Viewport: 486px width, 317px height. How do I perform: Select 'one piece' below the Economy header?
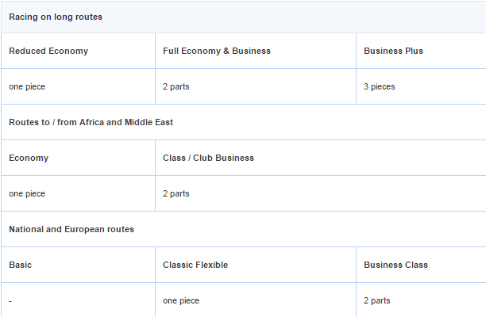tap(27, 193)
